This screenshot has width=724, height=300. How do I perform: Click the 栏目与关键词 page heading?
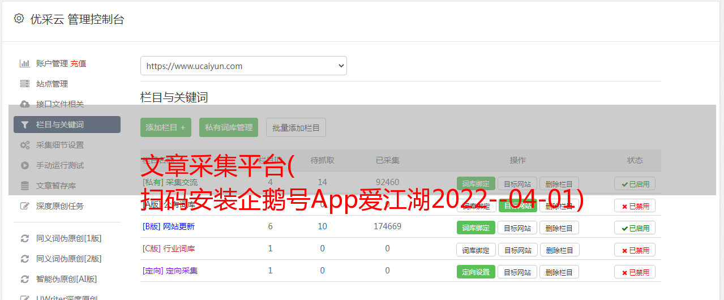click(174, 97)
